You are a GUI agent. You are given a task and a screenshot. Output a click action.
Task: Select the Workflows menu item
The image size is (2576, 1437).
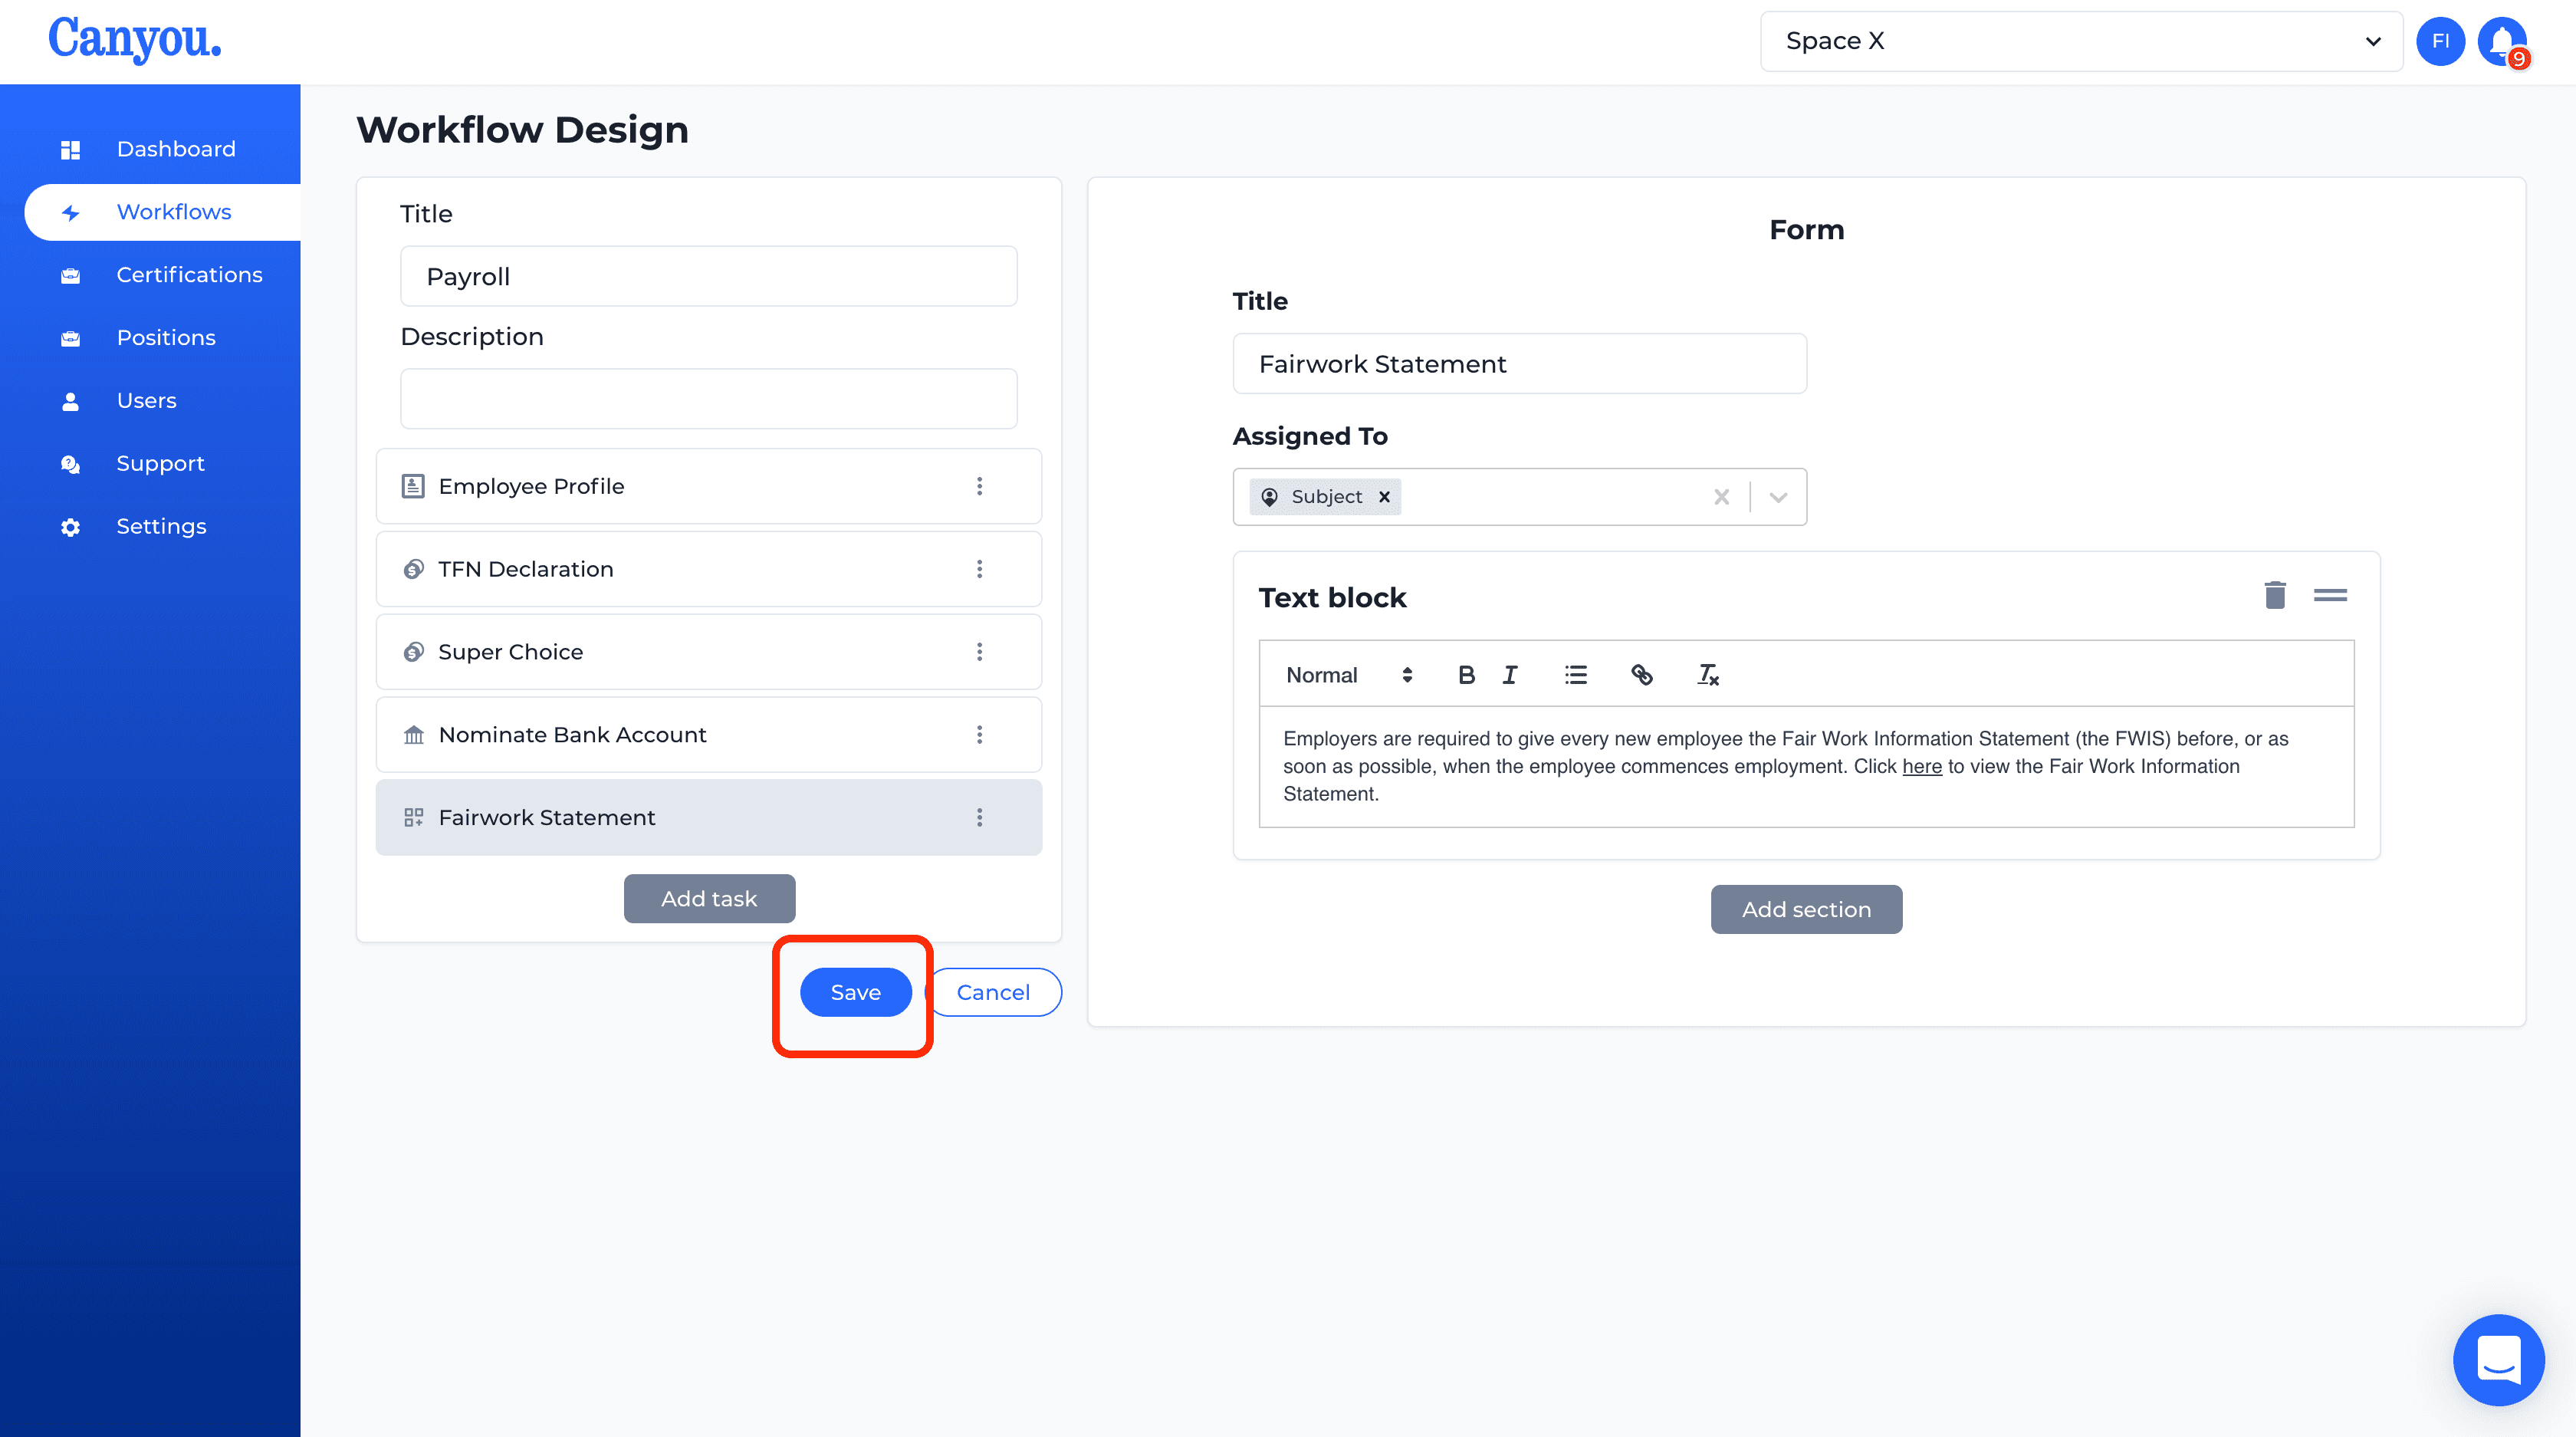173,211
